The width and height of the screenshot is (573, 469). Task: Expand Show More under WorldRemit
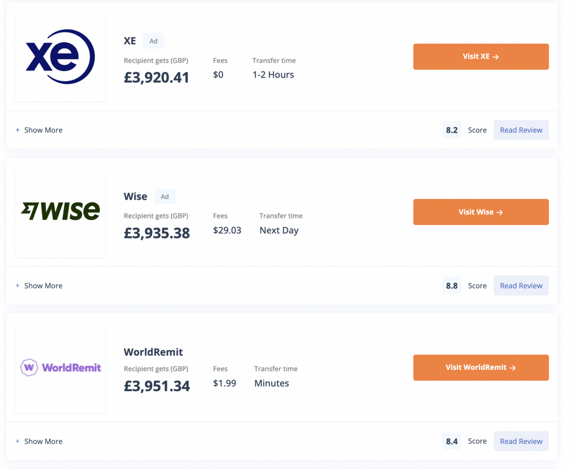39,441
